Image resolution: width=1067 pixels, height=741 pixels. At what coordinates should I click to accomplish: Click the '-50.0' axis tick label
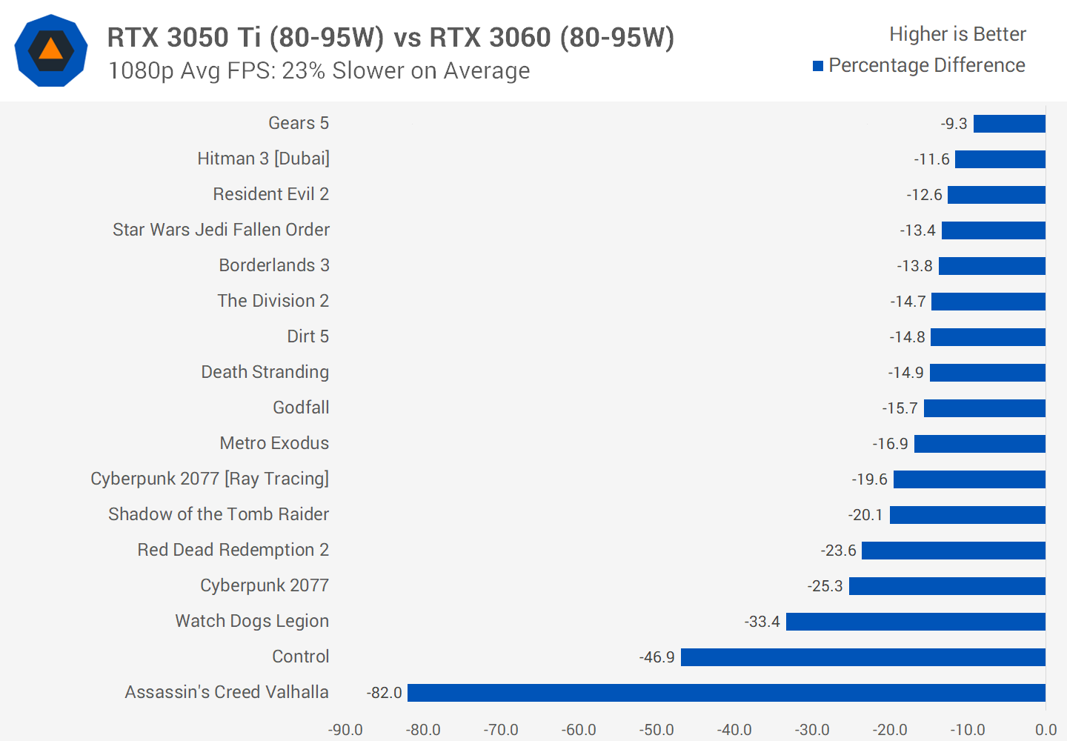click(x=657, y=730)
